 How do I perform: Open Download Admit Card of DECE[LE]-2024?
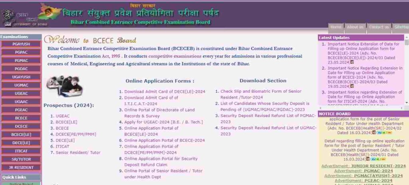pos(165,92)
